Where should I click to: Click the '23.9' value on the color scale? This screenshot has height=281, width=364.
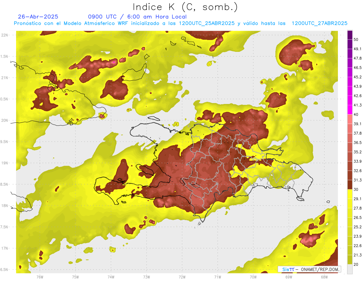pos(358,236)
